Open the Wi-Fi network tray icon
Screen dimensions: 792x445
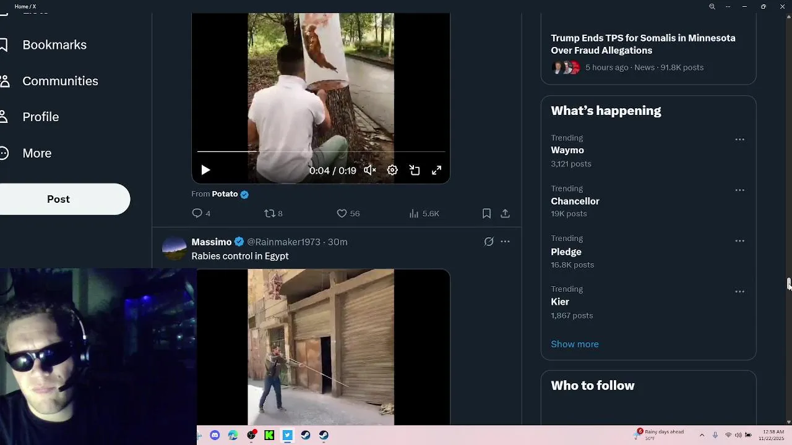(728, 435)
